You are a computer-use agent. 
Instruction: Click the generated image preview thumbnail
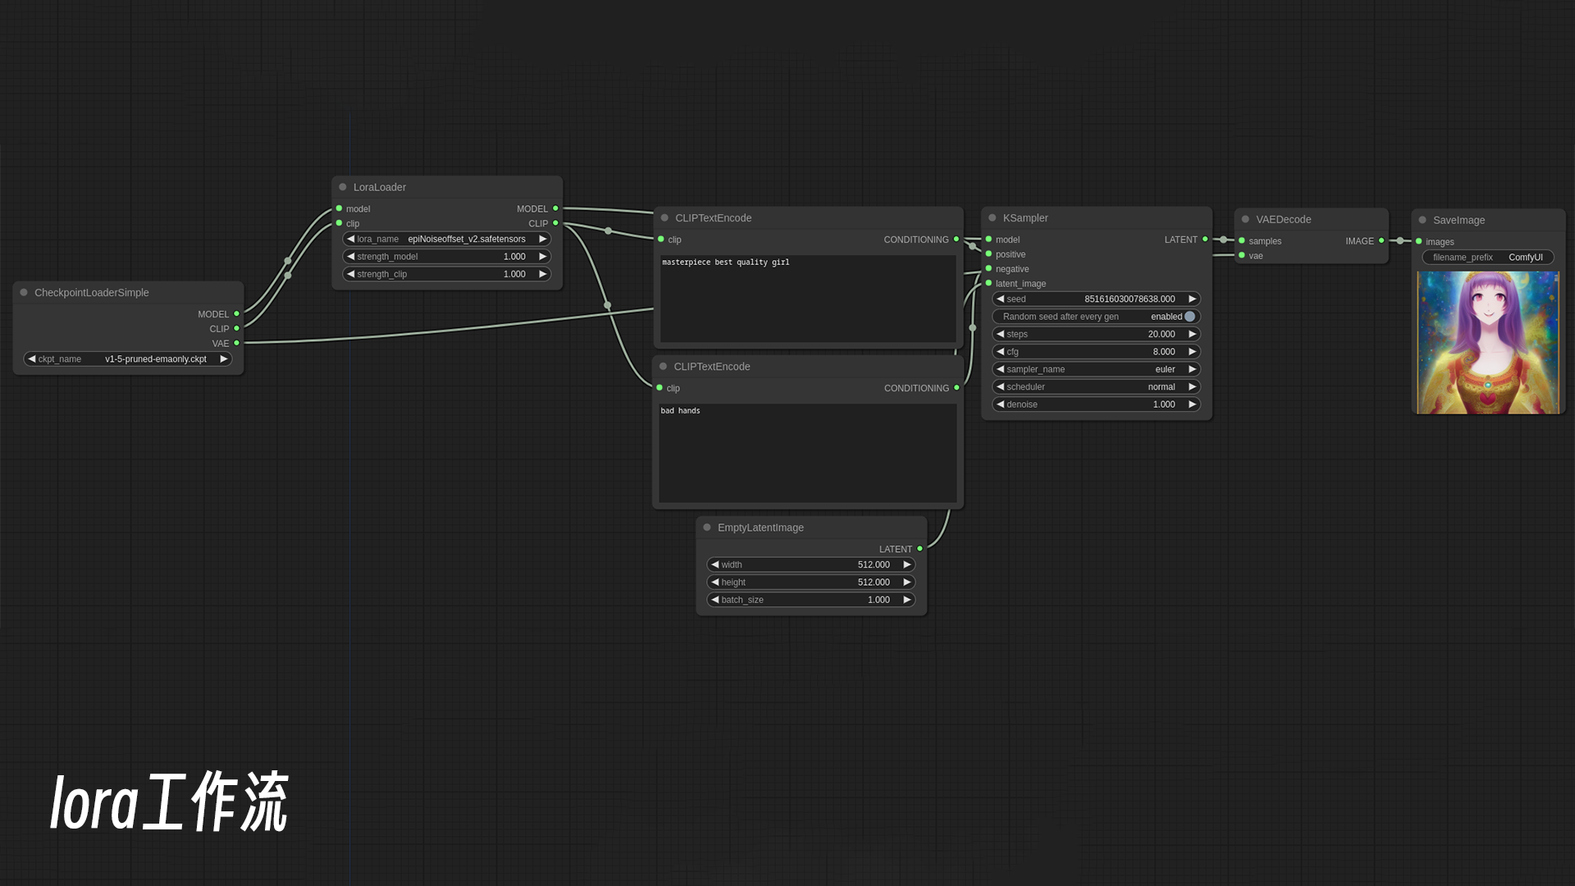pos(1486,342)
